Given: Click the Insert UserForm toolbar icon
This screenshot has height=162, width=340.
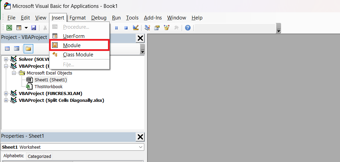Looking at the screenshot, I should [19, 28].
